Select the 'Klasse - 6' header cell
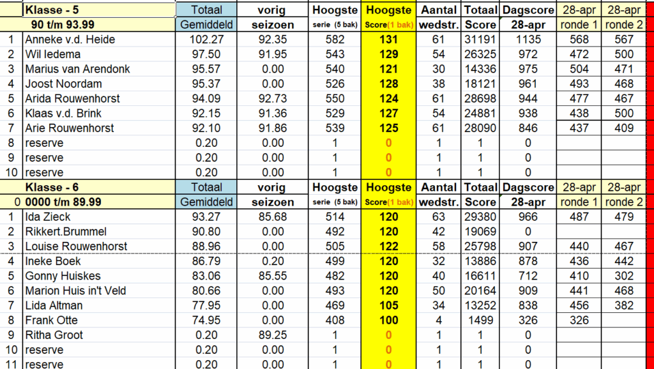The height and width of the screenshot is (369, 654). point(99,187)
